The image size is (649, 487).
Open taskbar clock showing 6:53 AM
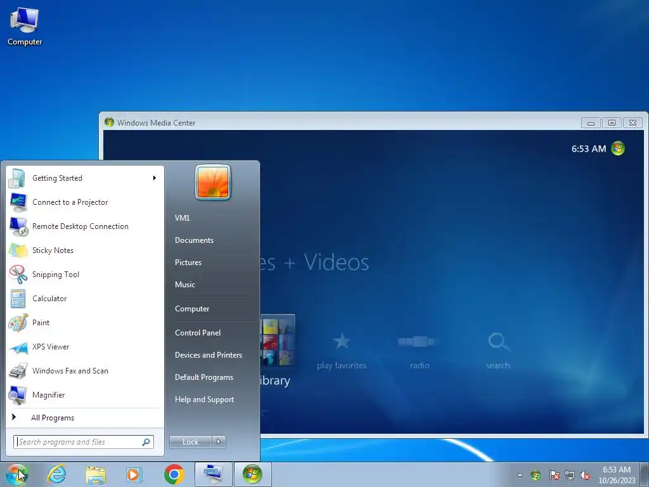(x=617, y=475)
